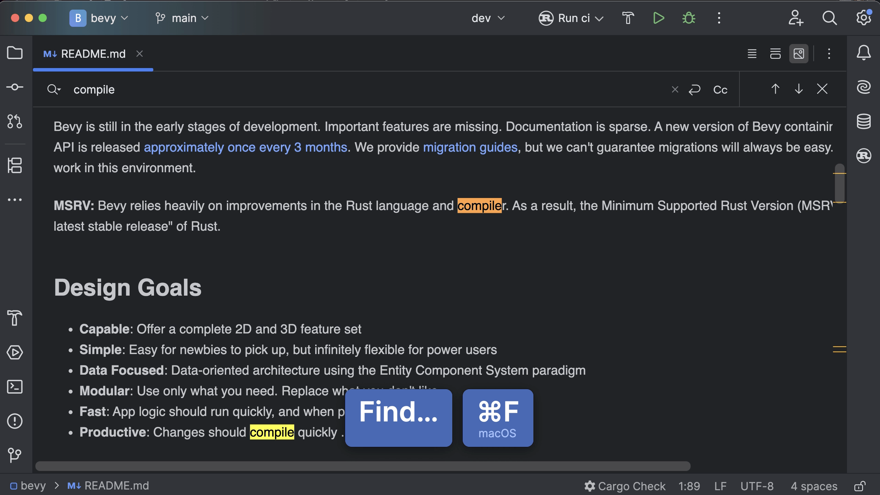Open the Database tool window
Screen dimensions: 880x495
[x=863, y=121]
